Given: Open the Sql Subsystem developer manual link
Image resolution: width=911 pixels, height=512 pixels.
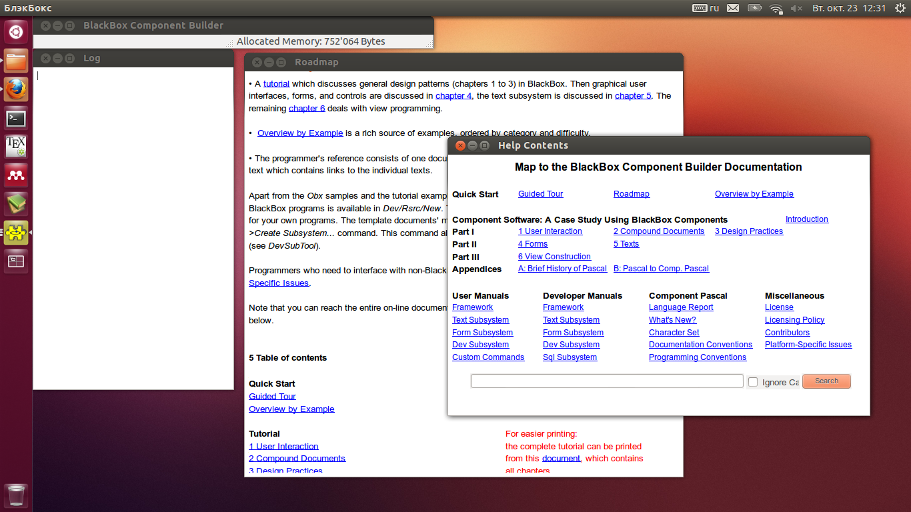Looking at the screenshot, I should 570,357.
